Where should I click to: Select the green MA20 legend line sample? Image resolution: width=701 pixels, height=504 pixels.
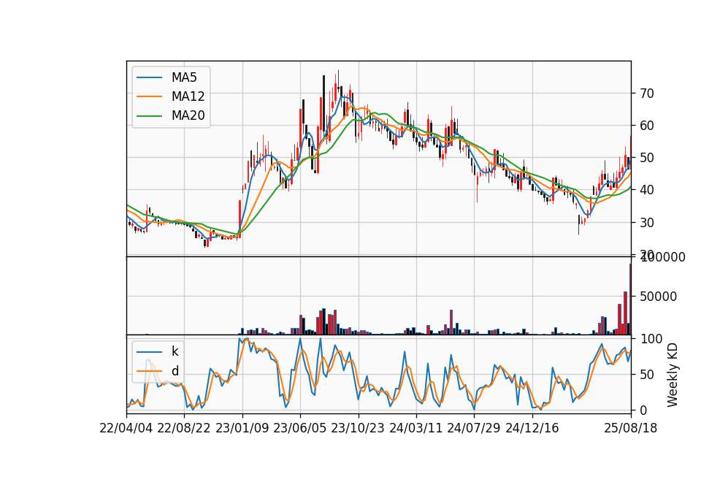pos(149,116)
